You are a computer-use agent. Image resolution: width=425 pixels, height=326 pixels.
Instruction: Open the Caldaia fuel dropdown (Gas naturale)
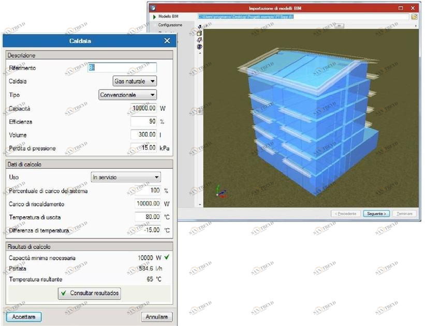(x=135, y=81)
